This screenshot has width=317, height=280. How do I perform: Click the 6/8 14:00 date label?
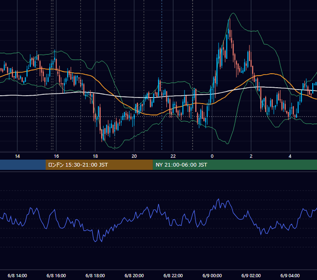[x=17, y=275]
